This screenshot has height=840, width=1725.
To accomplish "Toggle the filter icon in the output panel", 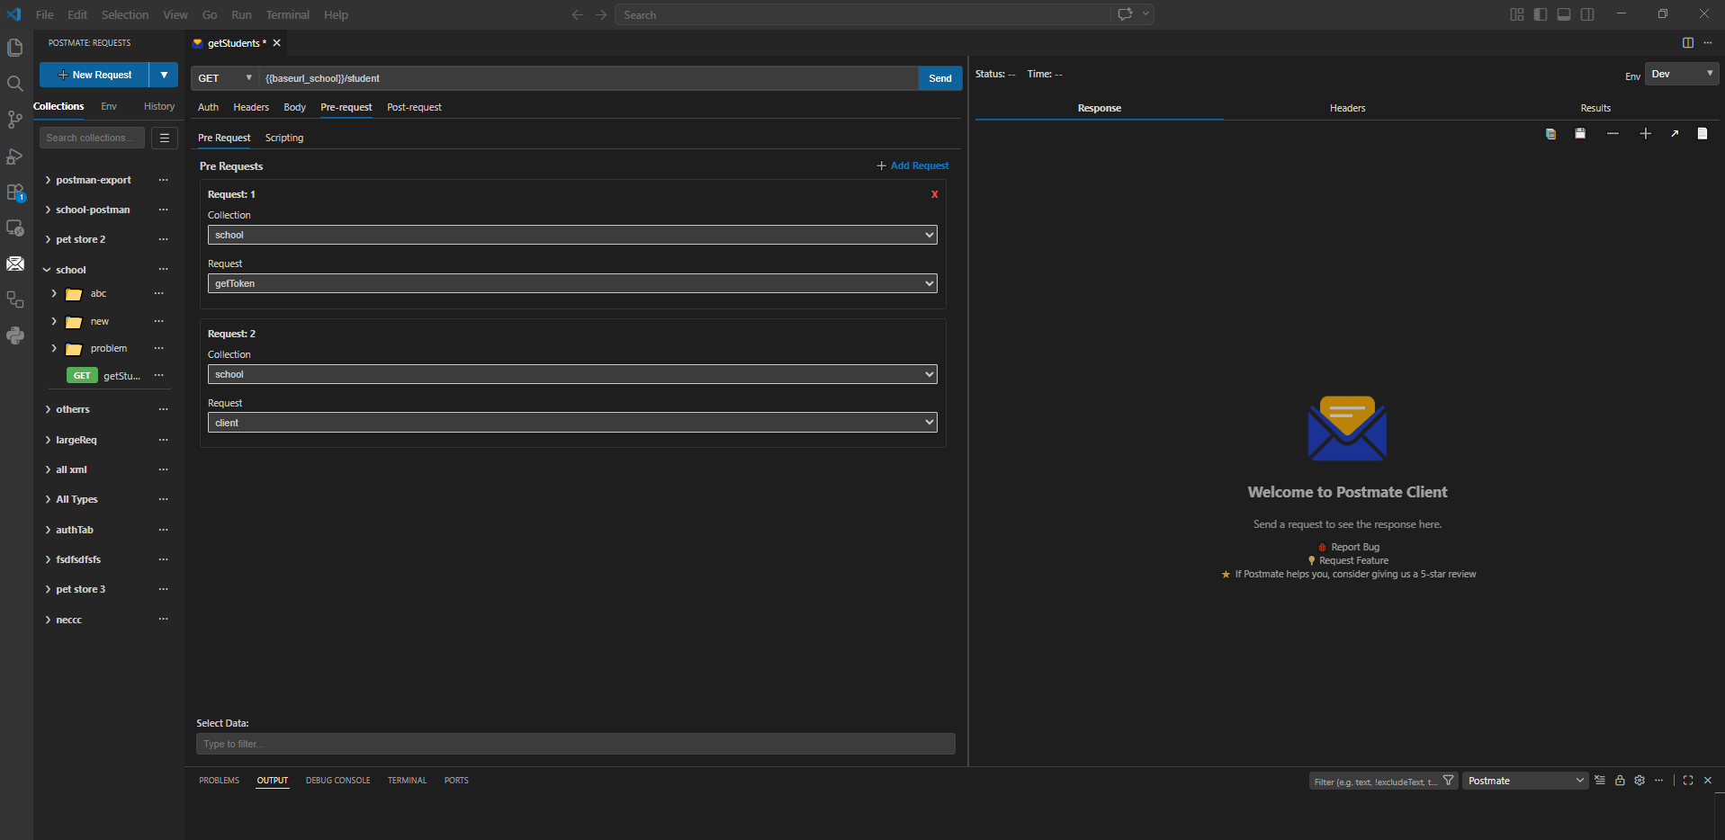I will click(x=1448, y=780).
